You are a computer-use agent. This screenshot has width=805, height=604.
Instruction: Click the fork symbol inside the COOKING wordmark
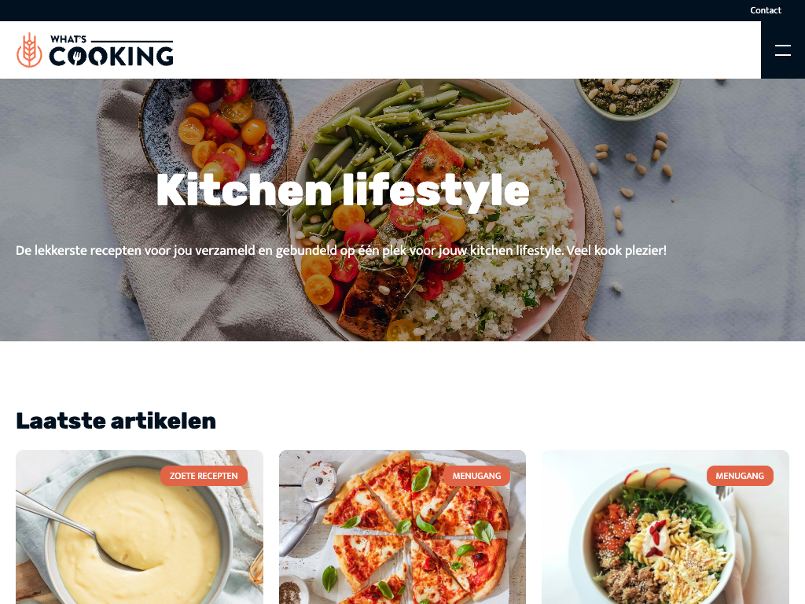[76, 56]
